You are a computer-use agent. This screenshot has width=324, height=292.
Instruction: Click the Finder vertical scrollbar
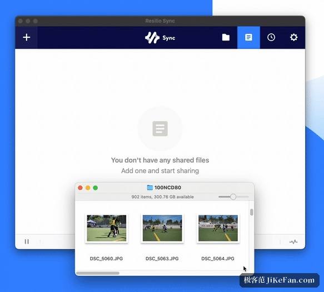pyautogui.click(x=251, y=212)
